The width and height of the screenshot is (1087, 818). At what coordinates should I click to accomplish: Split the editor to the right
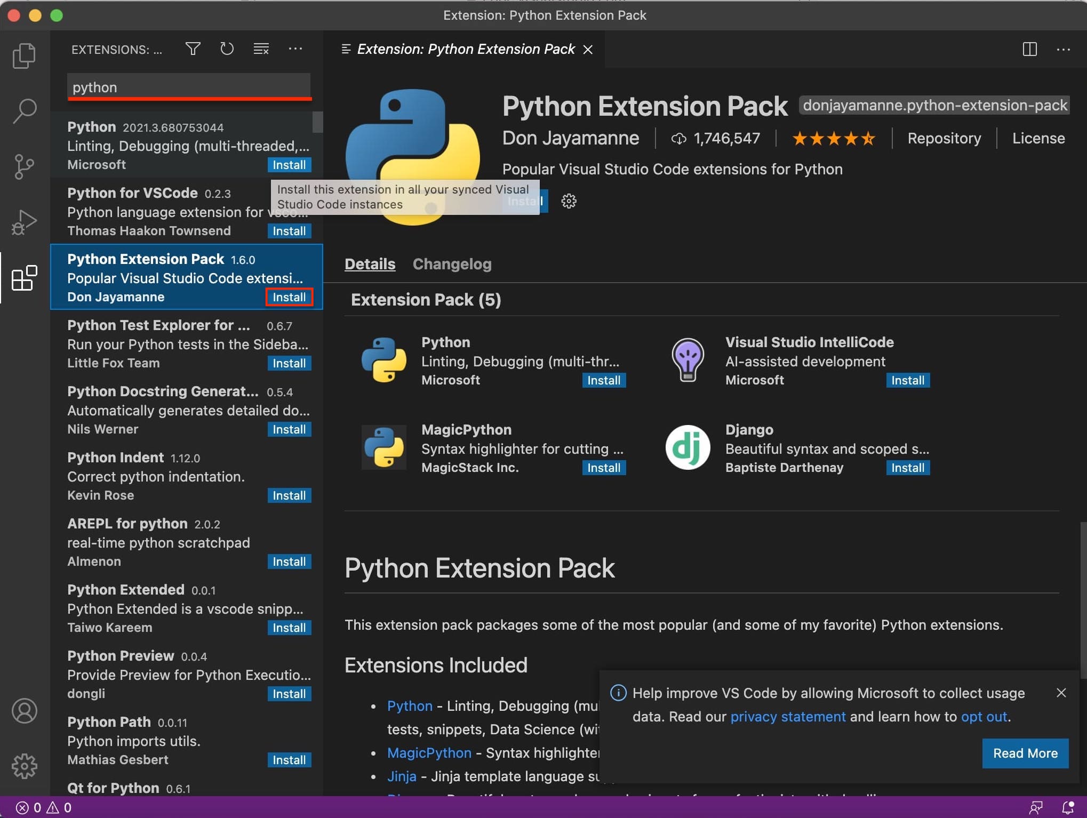click(1029, 49)
